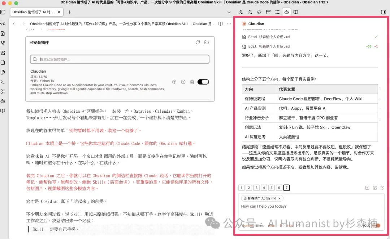This screenshot has width=390, height=239.
Task: Open Claudian via the left ribbon robot icon
Action: coord(3,101)
